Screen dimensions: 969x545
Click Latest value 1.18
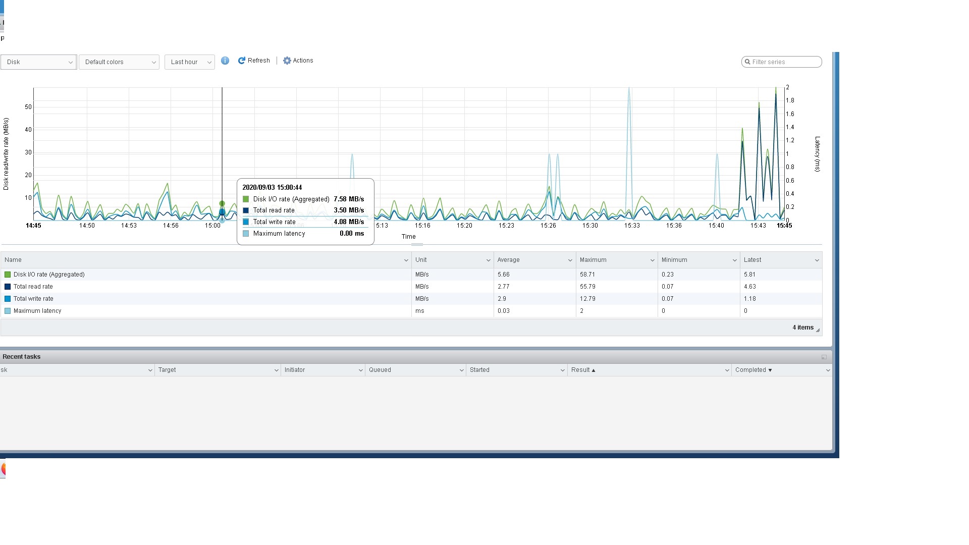750,299
